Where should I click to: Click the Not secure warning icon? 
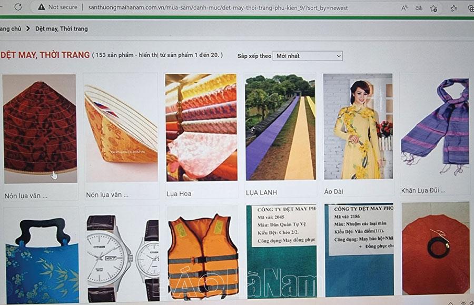coord(41,7)
